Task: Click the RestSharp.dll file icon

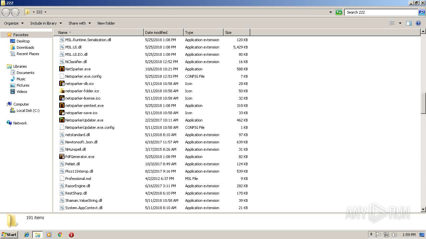Action: (62, 193)
